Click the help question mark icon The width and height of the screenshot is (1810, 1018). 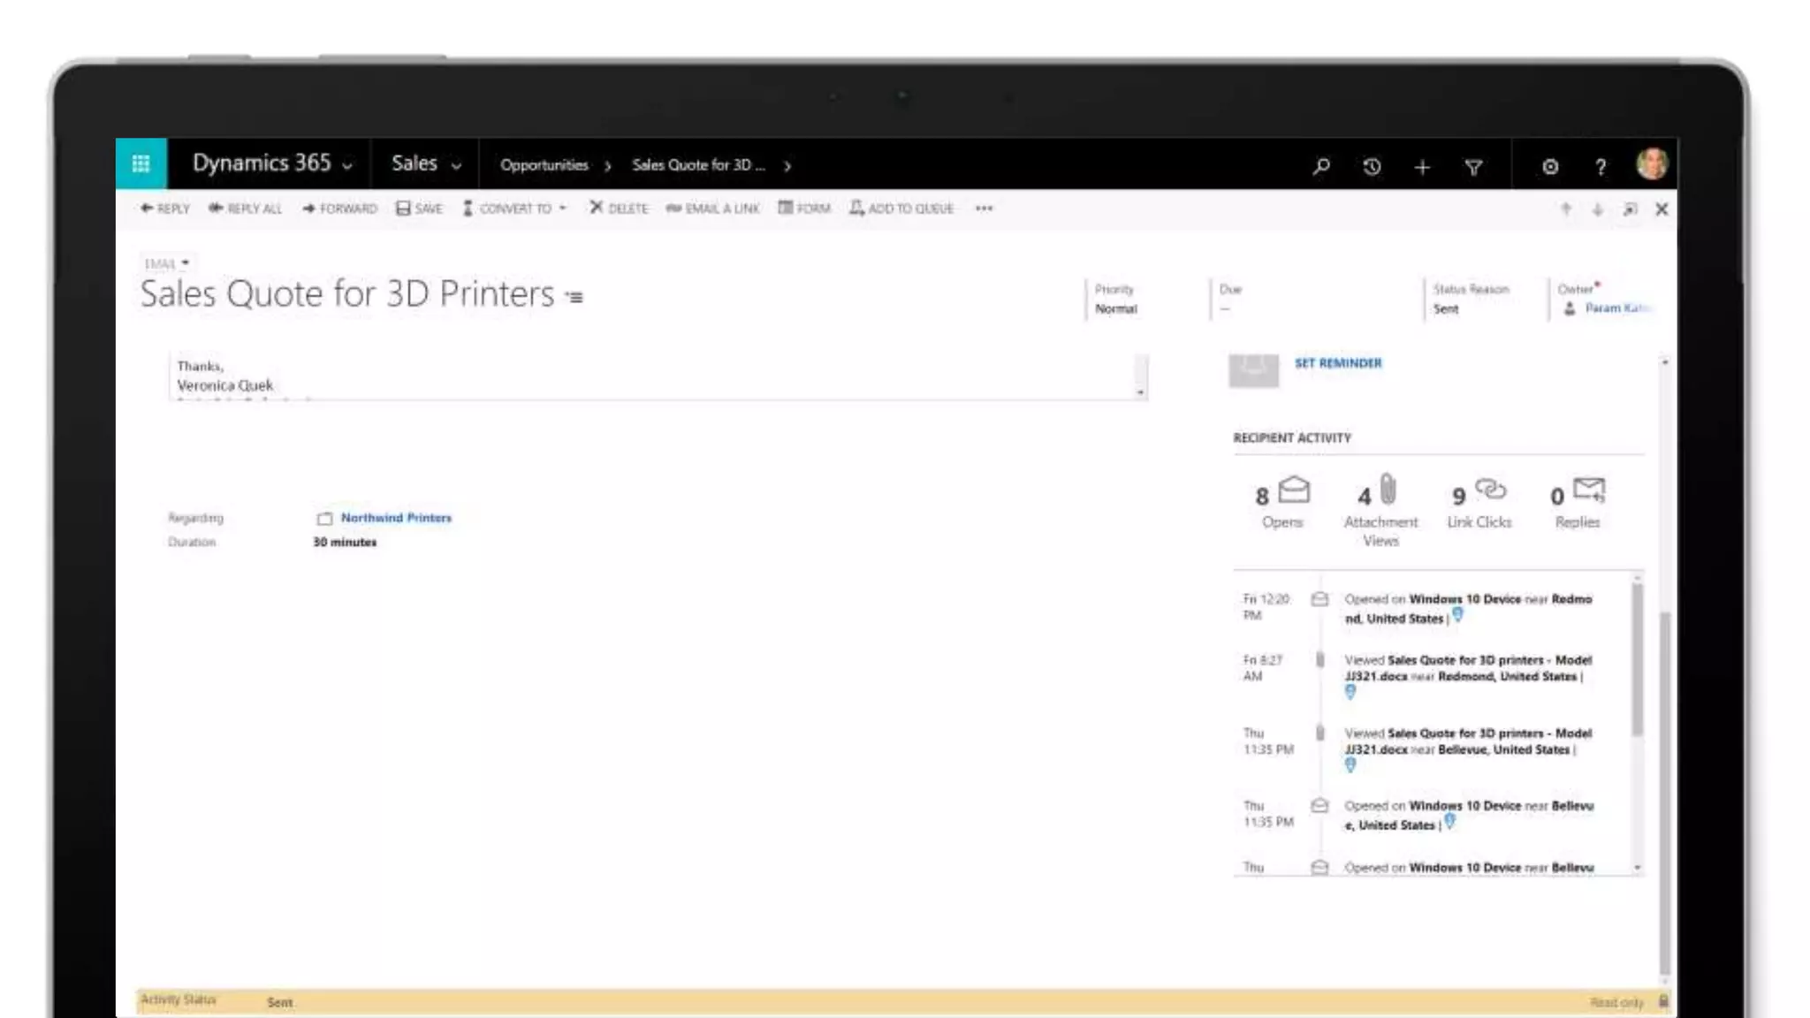(x=1601, y=166)
